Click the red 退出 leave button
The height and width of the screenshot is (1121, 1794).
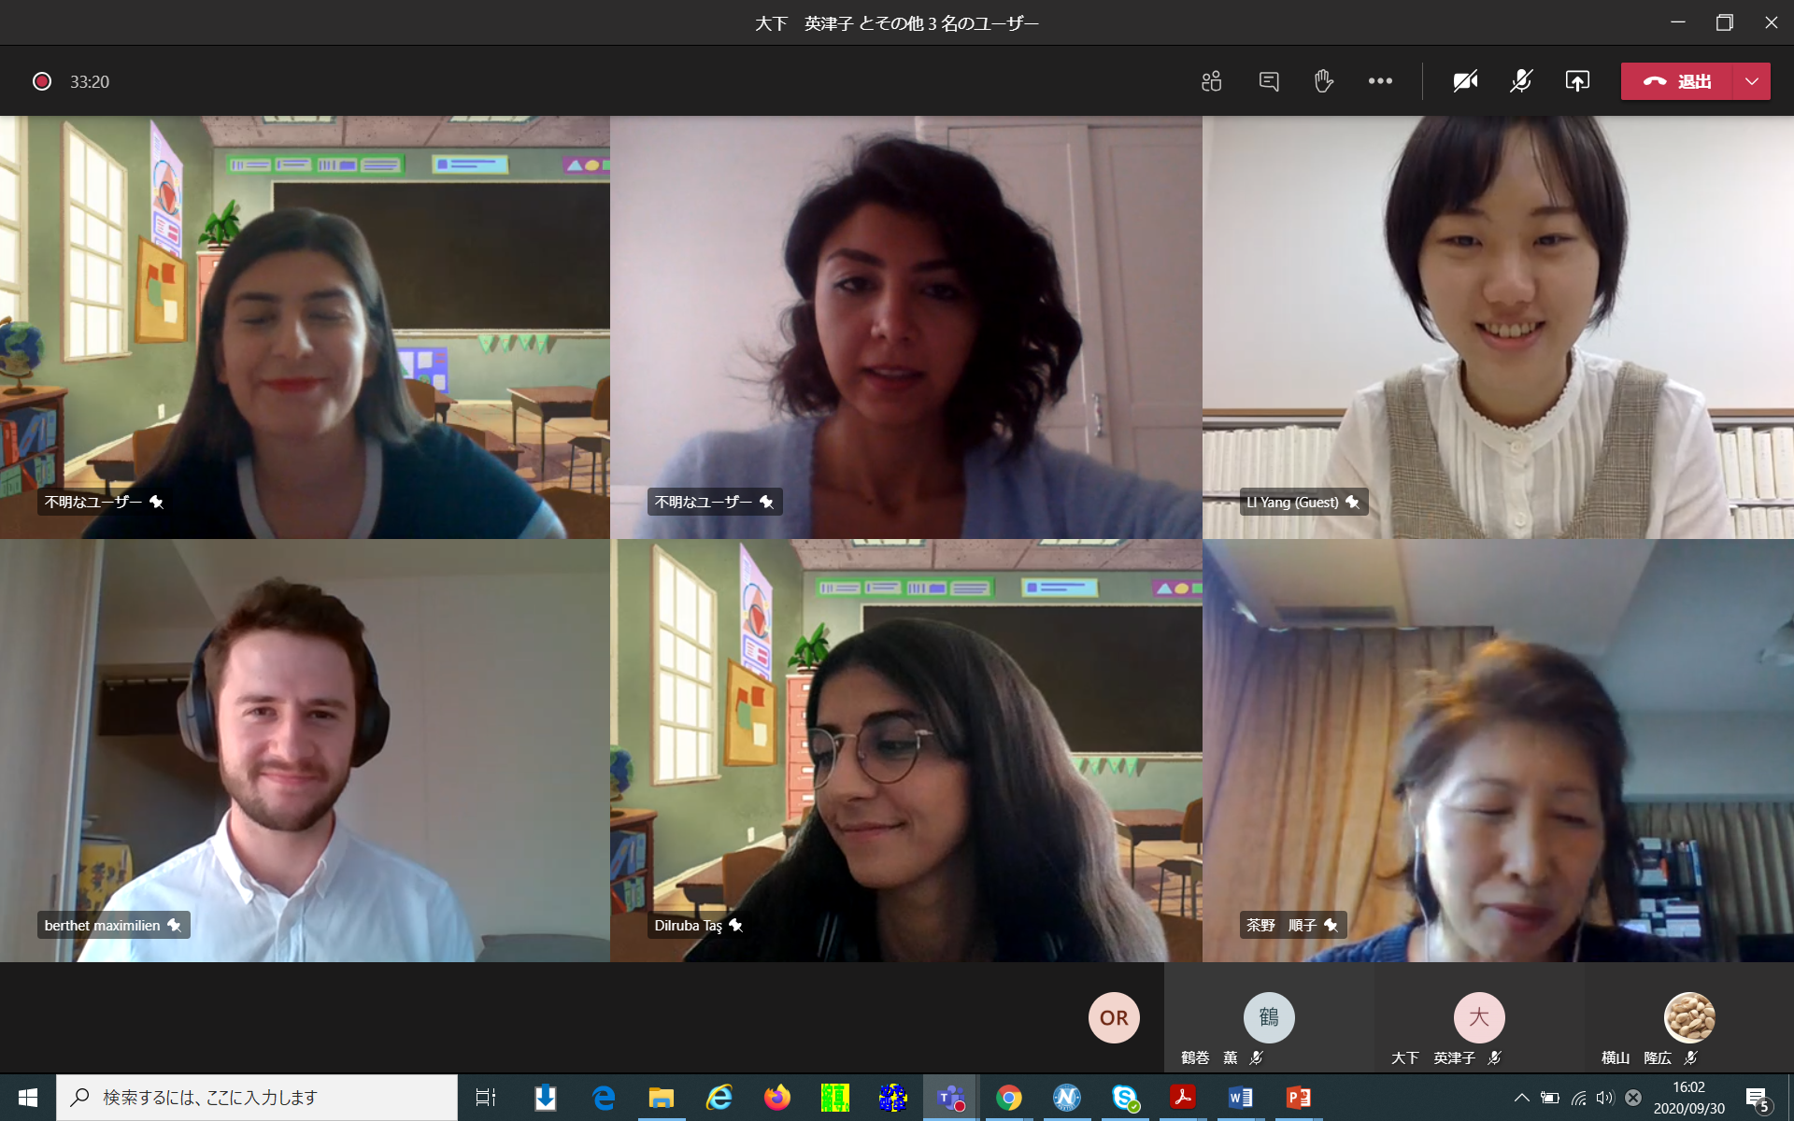[1677, 81]
